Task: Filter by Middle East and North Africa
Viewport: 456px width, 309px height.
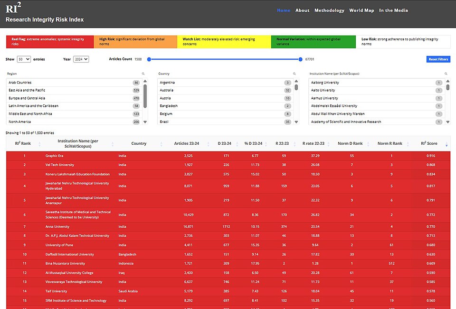Action: (74, 114)
